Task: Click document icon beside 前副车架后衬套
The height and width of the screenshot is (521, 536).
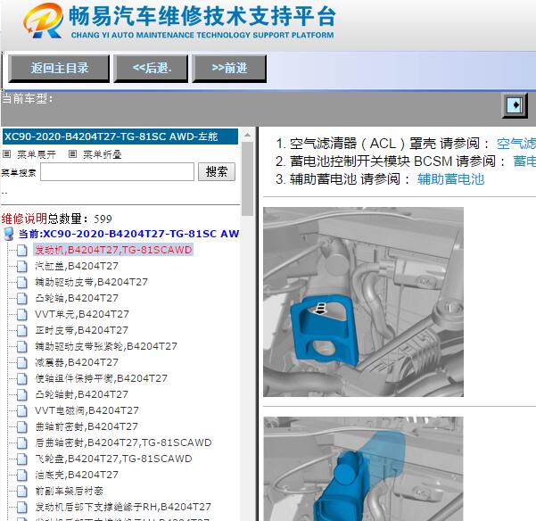Action: [22, 492]
